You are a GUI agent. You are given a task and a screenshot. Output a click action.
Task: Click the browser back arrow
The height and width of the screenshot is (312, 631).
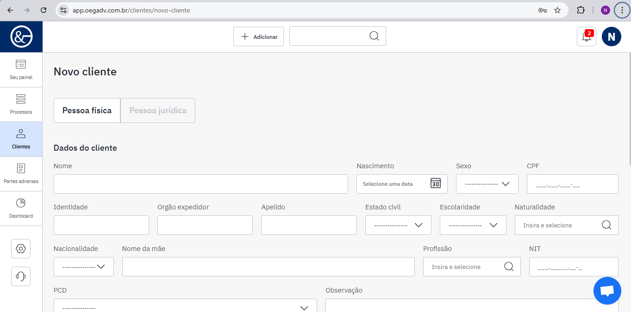pos(10,10)
